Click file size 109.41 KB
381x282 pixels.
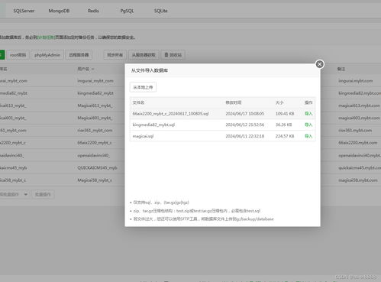pos(285,114)
